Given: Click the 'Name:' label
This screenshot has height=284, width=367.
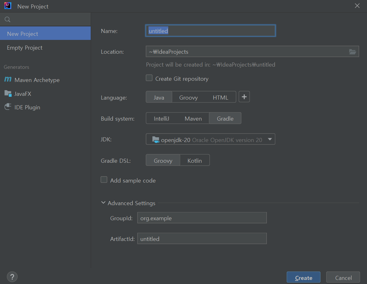Looking at the screenshot, I should point(109,31).
